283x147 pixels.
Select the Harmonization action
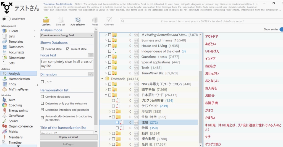coord(19,79)
